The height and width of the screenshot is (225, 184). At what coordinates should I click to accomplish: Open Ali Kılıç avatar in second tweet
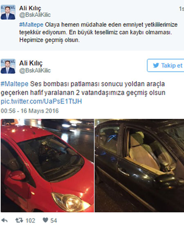[x=8, y=66]
